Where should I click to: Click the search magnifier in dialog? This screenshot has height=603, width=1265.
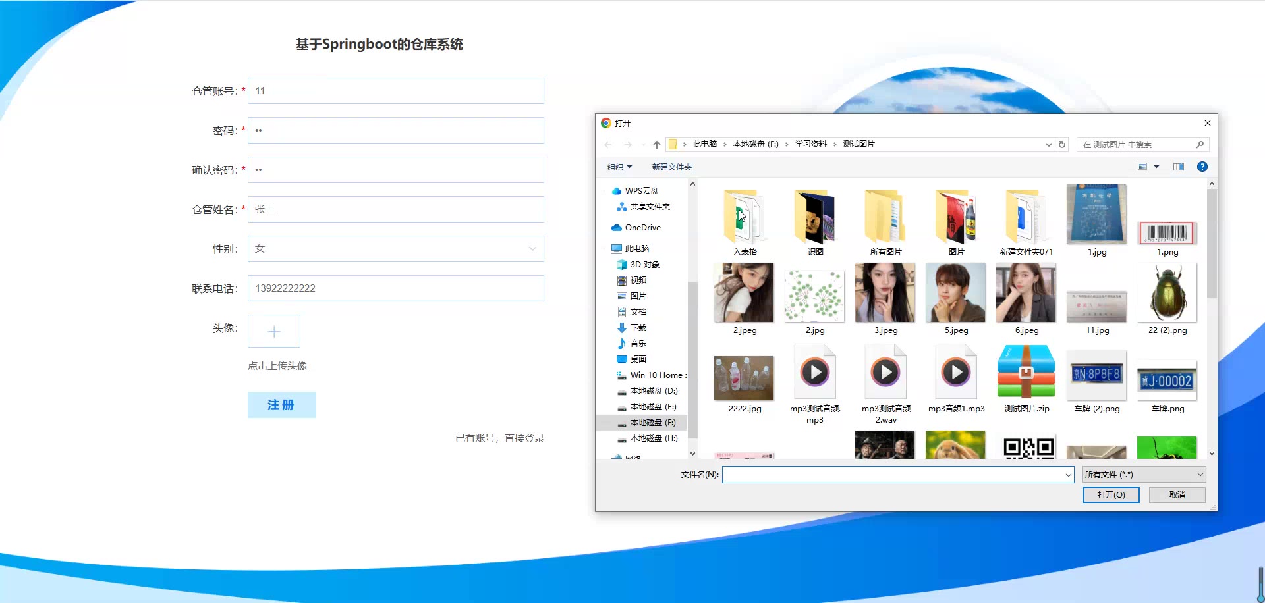1200,145
